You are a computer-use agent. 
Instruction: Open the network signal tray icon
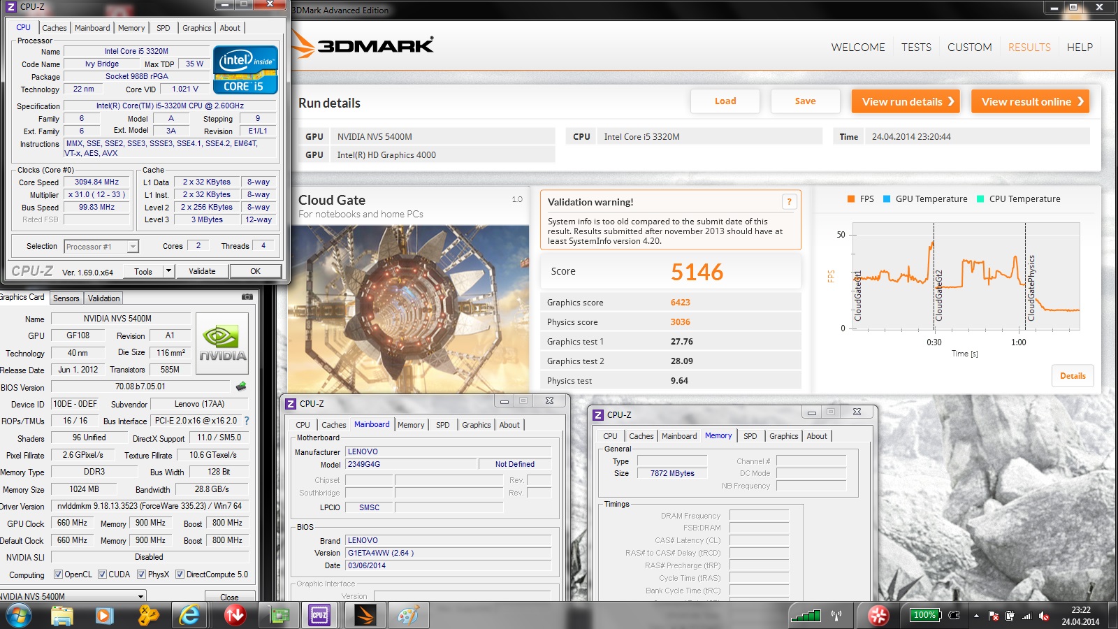[1026, 616]
